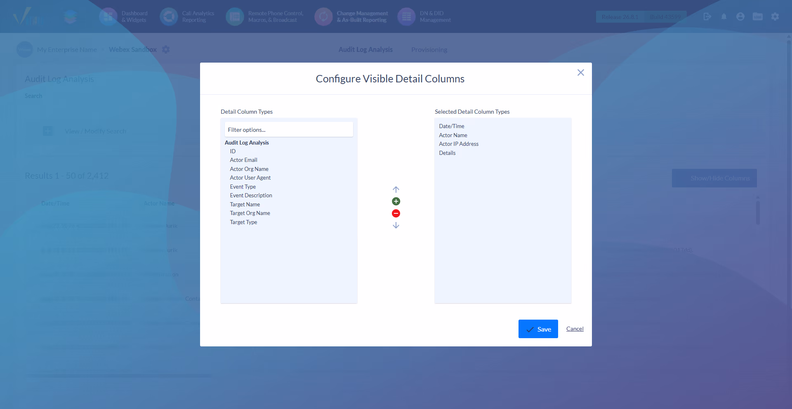Viewport: 792px width, 409px height.
Task: Click the red remove column icon
Action: pos(396,213)
